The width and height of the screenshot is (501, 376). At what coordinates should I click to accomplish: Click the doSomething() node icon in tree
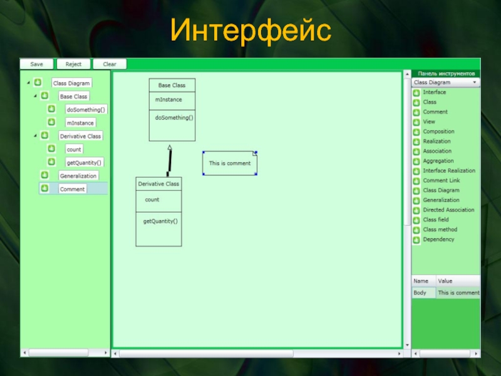pos(51,109)
